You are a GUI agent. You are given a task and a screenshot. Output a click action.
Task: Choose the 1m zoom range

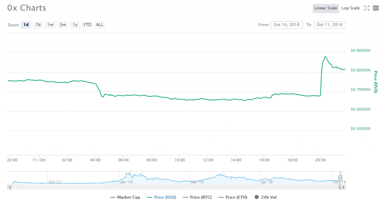(50, 25)
